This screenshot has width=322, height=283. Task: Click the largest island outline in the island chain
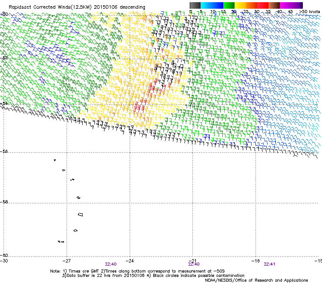(80, 215)
